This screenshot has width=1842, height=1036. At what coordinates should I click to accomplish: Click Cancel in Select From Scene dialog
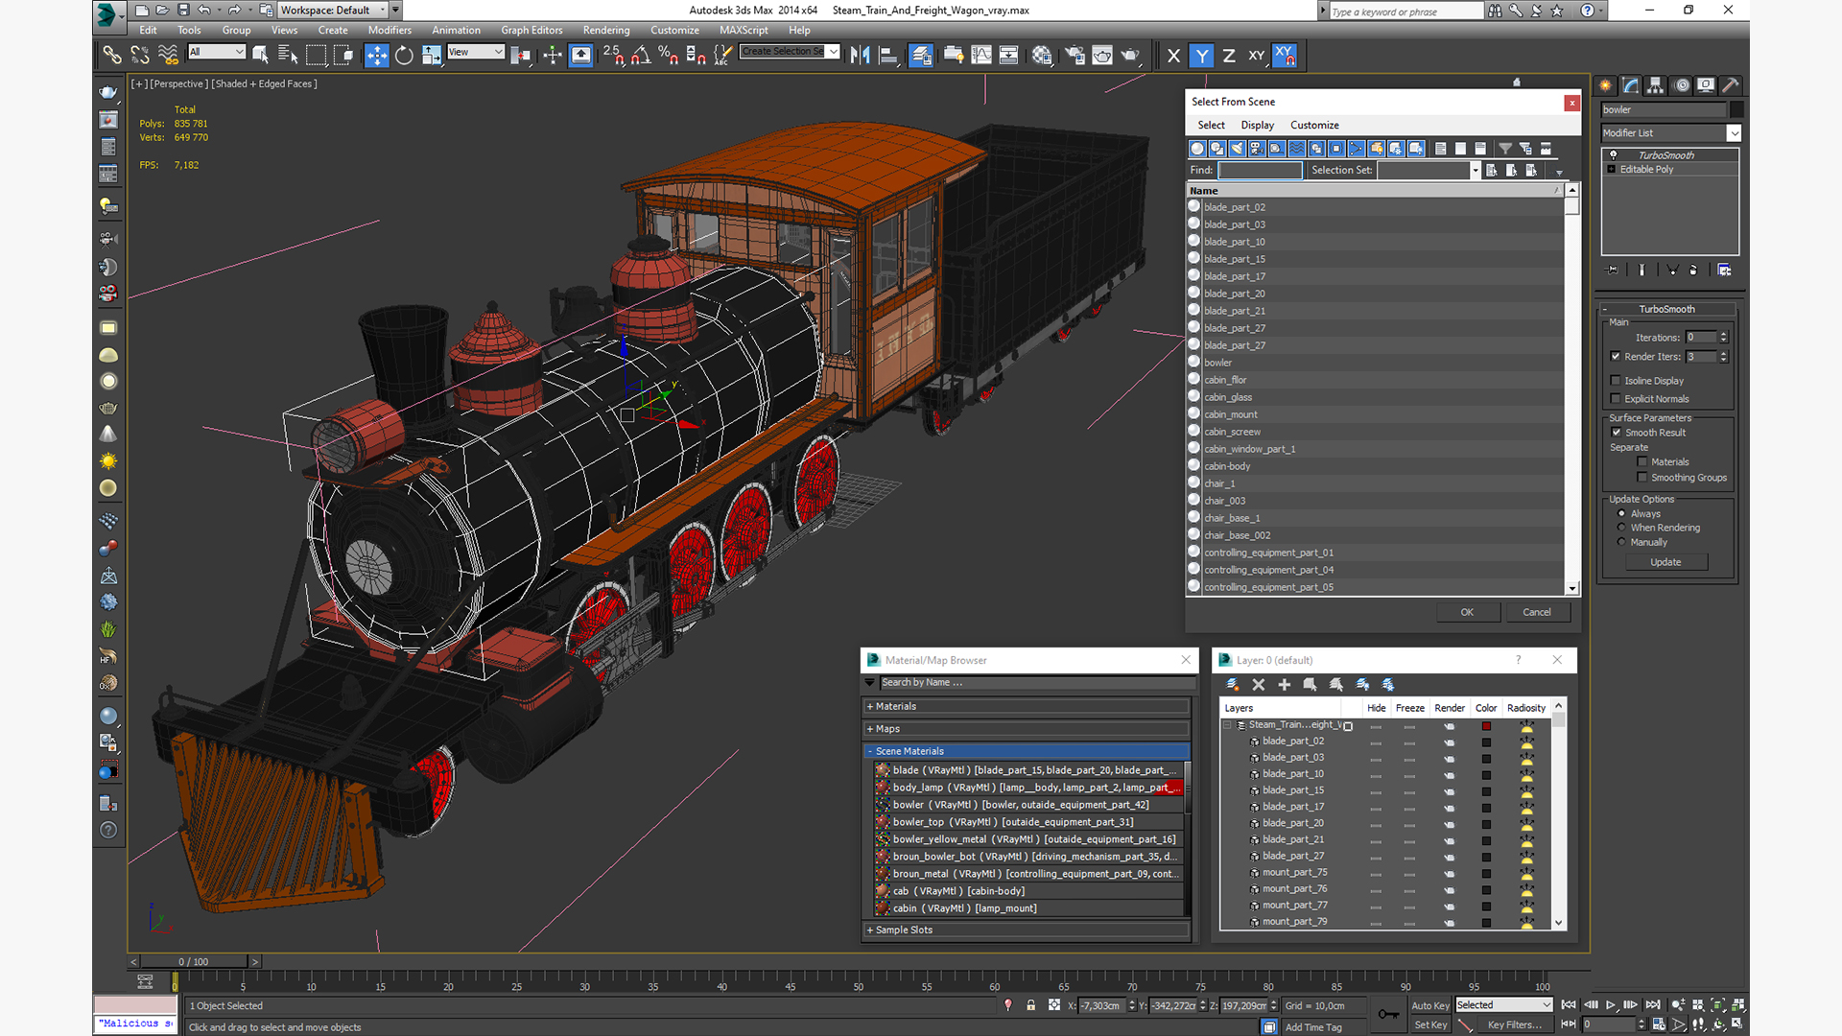pyautogui.click(x=1537, y=612)
